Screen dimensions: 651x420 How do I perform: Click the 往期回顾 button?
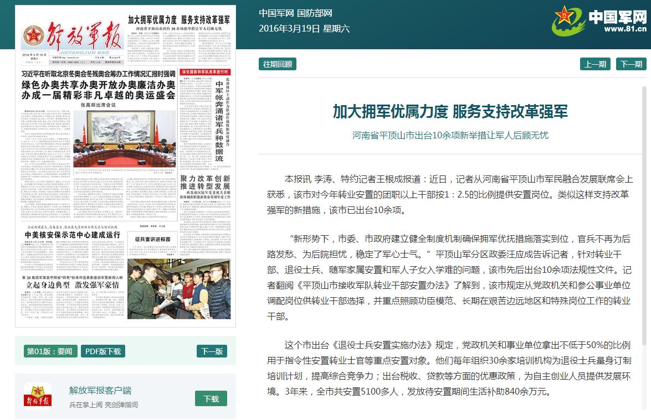tap(278, 64)
